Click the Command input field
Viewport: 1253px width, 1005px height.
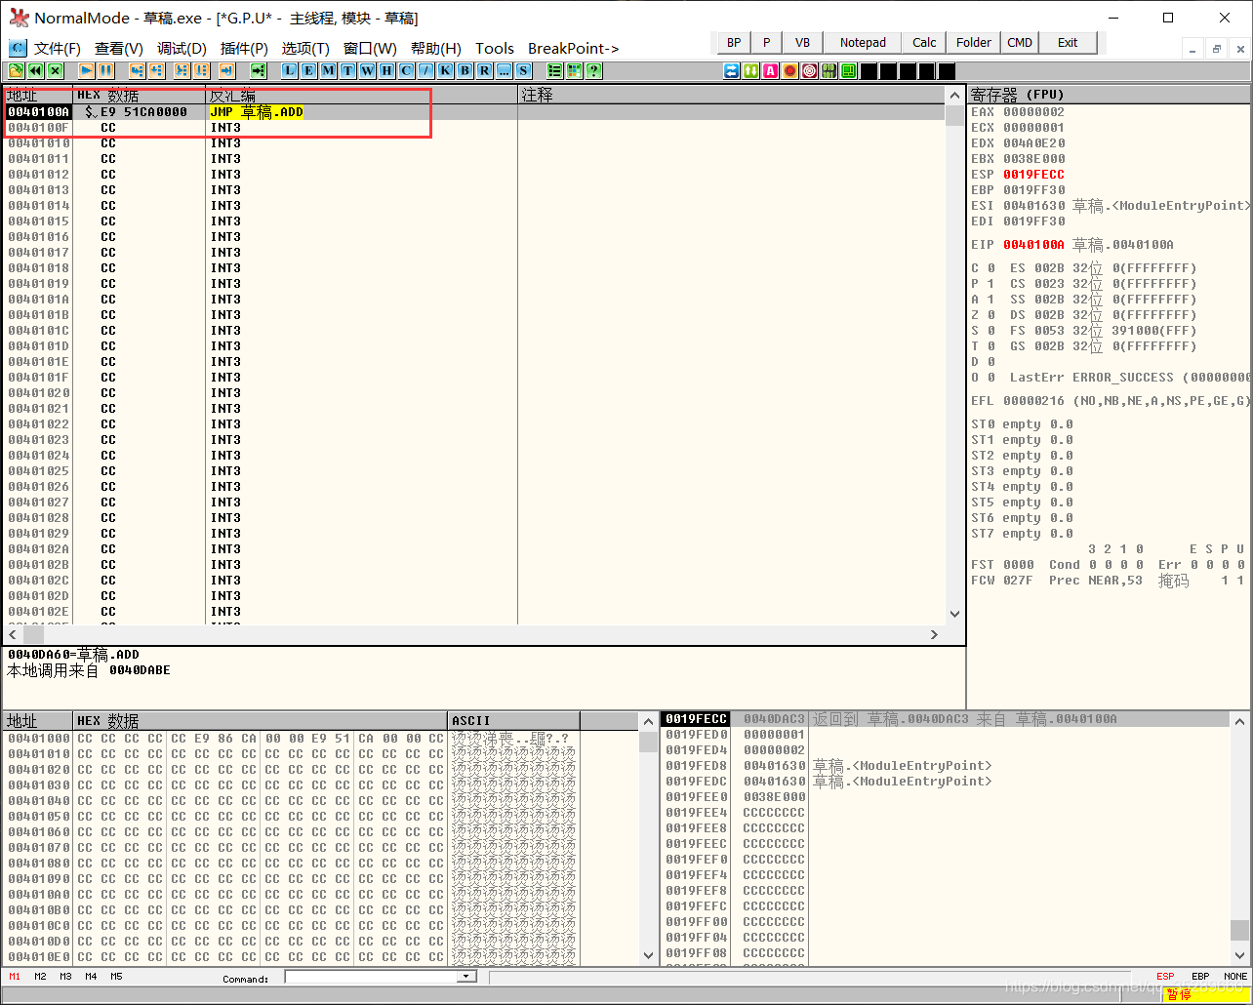372,977
